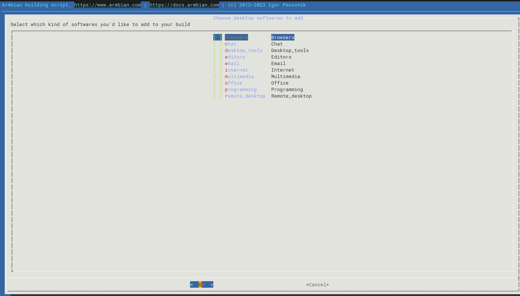Click the capitalized Multimedia description
The height and width of the screenshot is (296, 520).
tap(285, 77)
